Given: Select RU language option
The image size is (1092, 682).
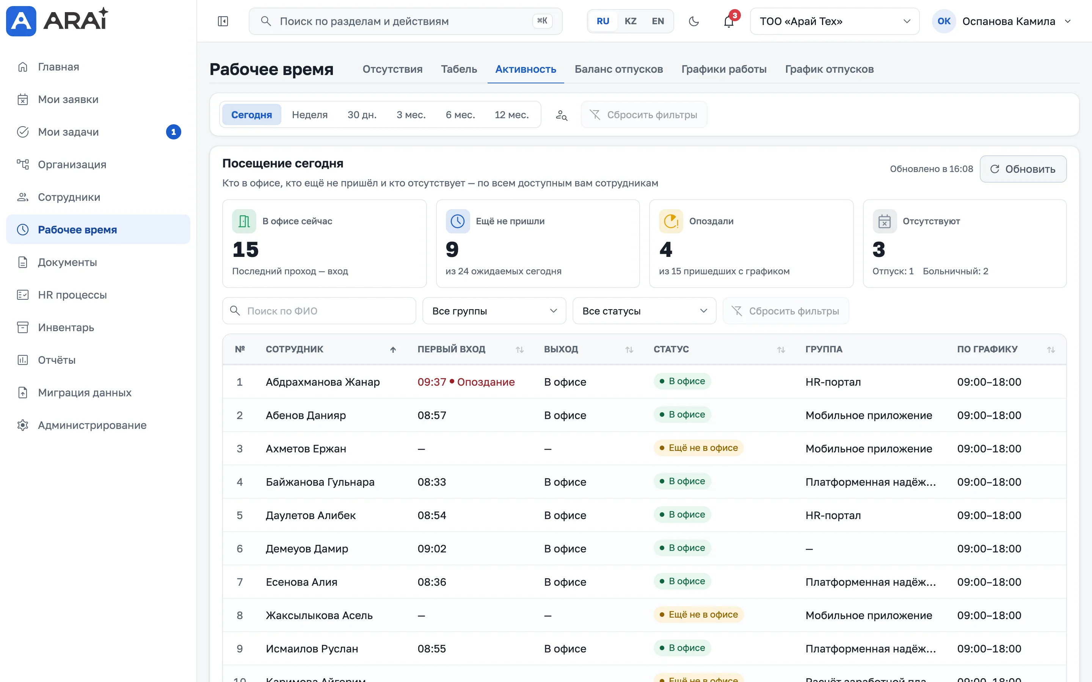Looking at the screenshot, I should pos(603,21).
